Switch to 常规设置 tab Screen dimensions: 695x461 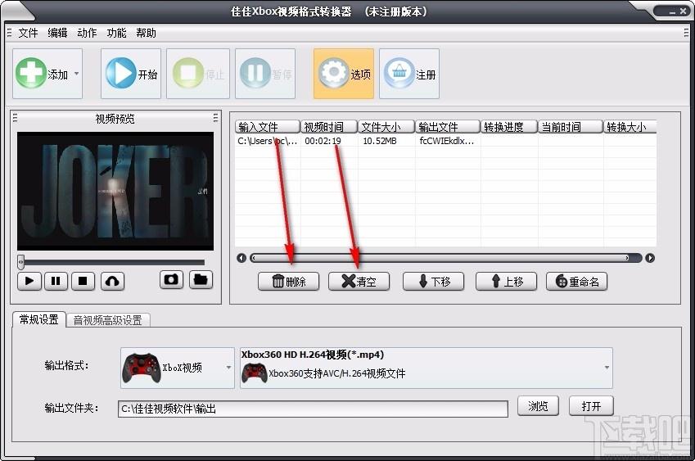tap(39, 319)
